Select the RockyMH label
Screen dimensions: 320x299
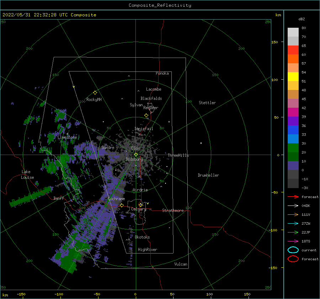94,100
